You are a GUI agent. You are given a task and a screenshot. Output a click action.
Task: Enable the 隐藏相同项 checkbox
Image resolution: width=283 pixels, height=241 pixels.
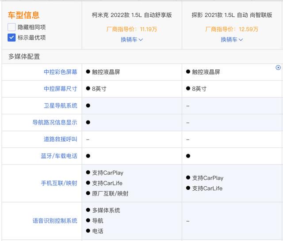click(x=11, y=27)
